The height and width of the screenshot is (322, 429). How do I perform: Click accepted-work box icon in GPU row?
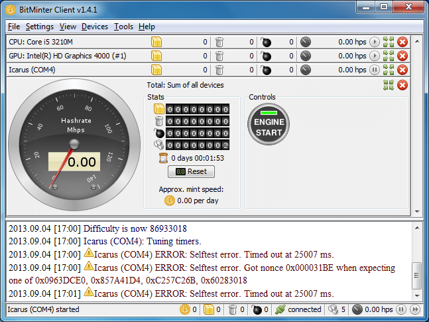point(156,56)
